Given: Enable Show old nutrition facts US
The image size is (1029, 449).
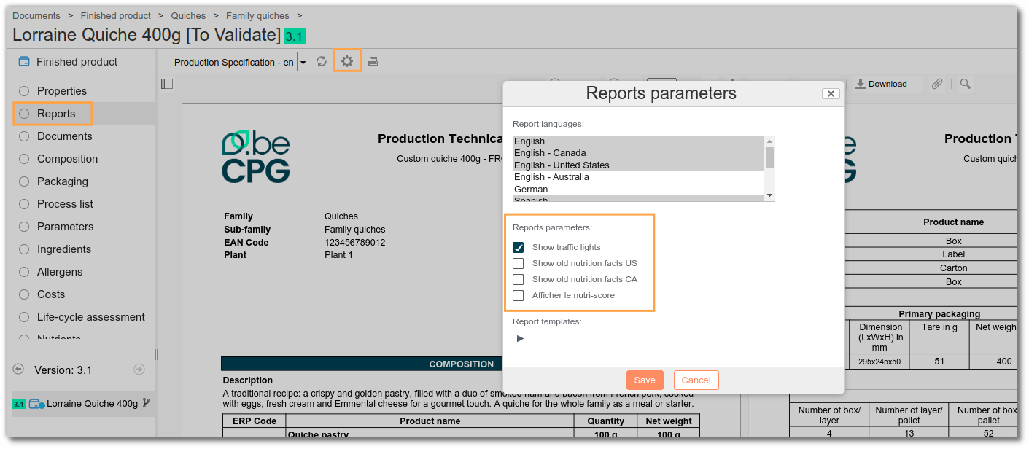Looking at the screenshot, I should coord(519,263).
